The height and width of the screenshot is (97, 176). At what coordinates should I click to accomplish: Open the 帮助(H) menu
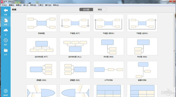point(56,5)
